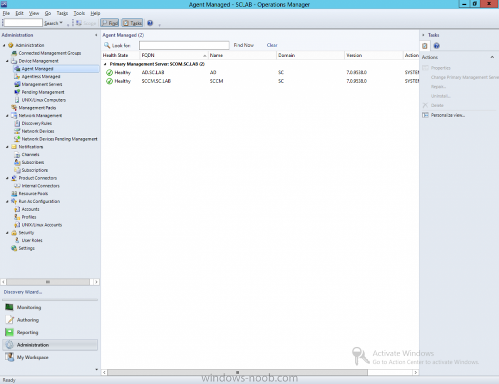499x384 pixels.
Task: Click the toolbar search text box
Action: click(x=23, y=22)
